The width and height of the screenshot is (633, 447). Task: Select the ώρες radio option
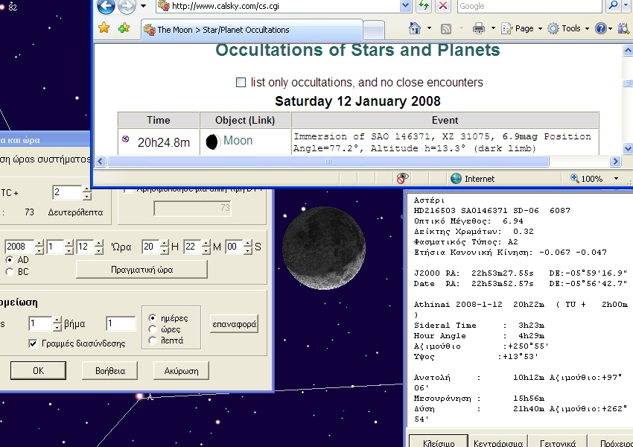pos(152,329)
